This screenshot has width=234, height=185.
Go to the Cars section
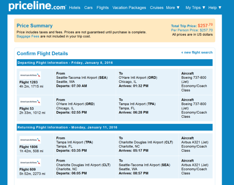pos(88,8)
